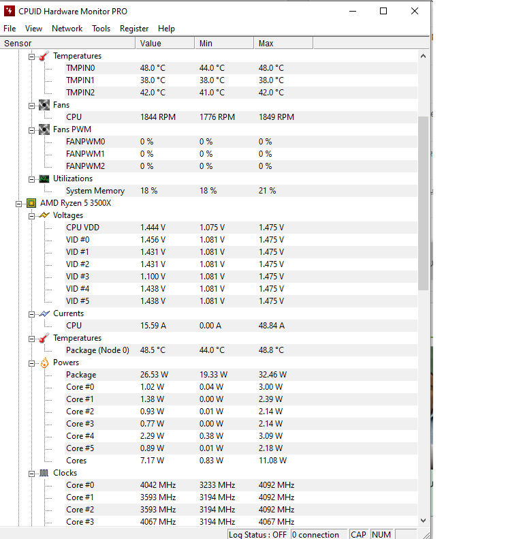Collapse the Utilizations node

click(31, 179)
